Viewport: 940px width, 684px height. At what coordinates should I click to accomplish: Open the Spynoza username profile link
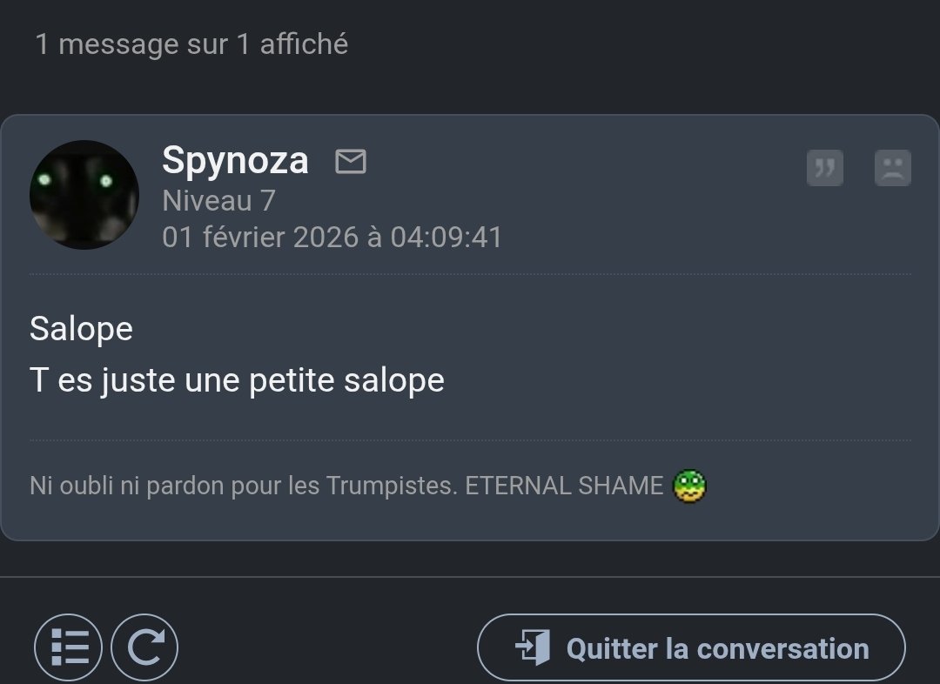click(x=235, y=160)
